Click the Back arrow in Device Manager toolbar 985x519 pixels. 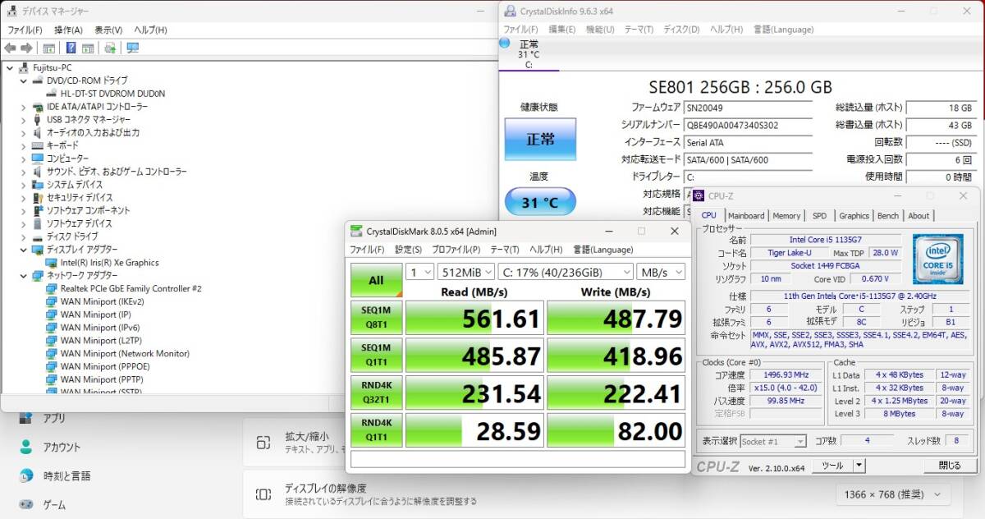(11, 48)
